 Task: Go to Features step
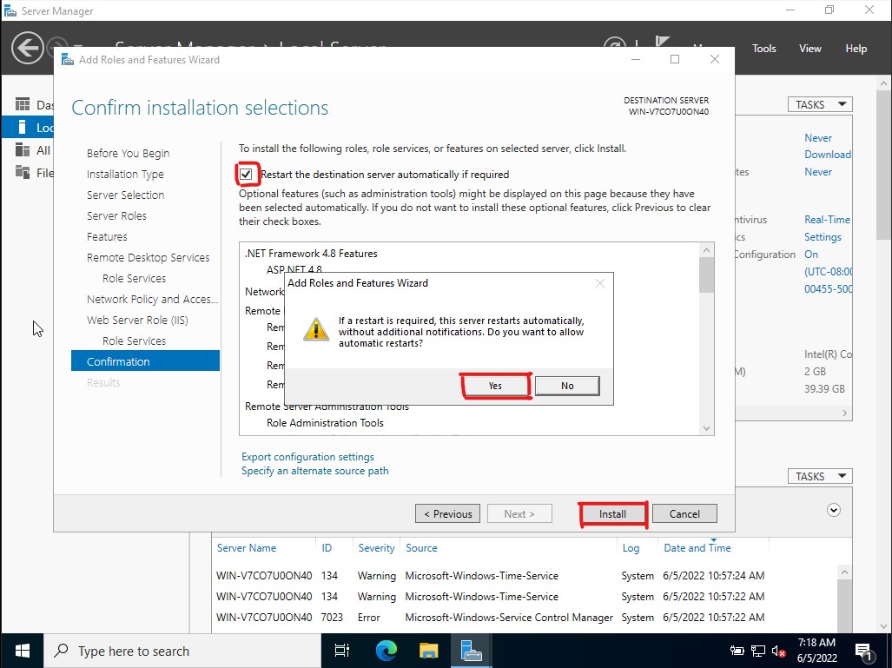[107, 236]
